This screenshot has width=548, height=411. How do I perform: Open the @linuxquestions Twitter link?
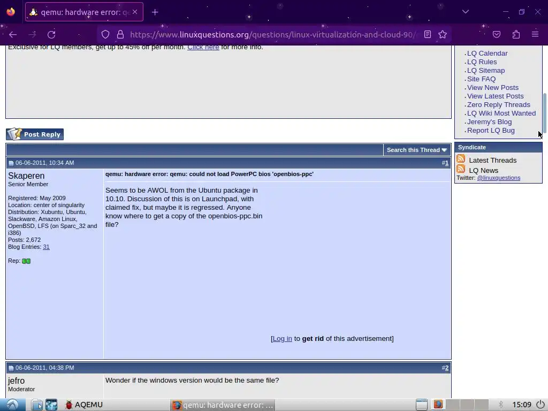(x=498, y=178)
